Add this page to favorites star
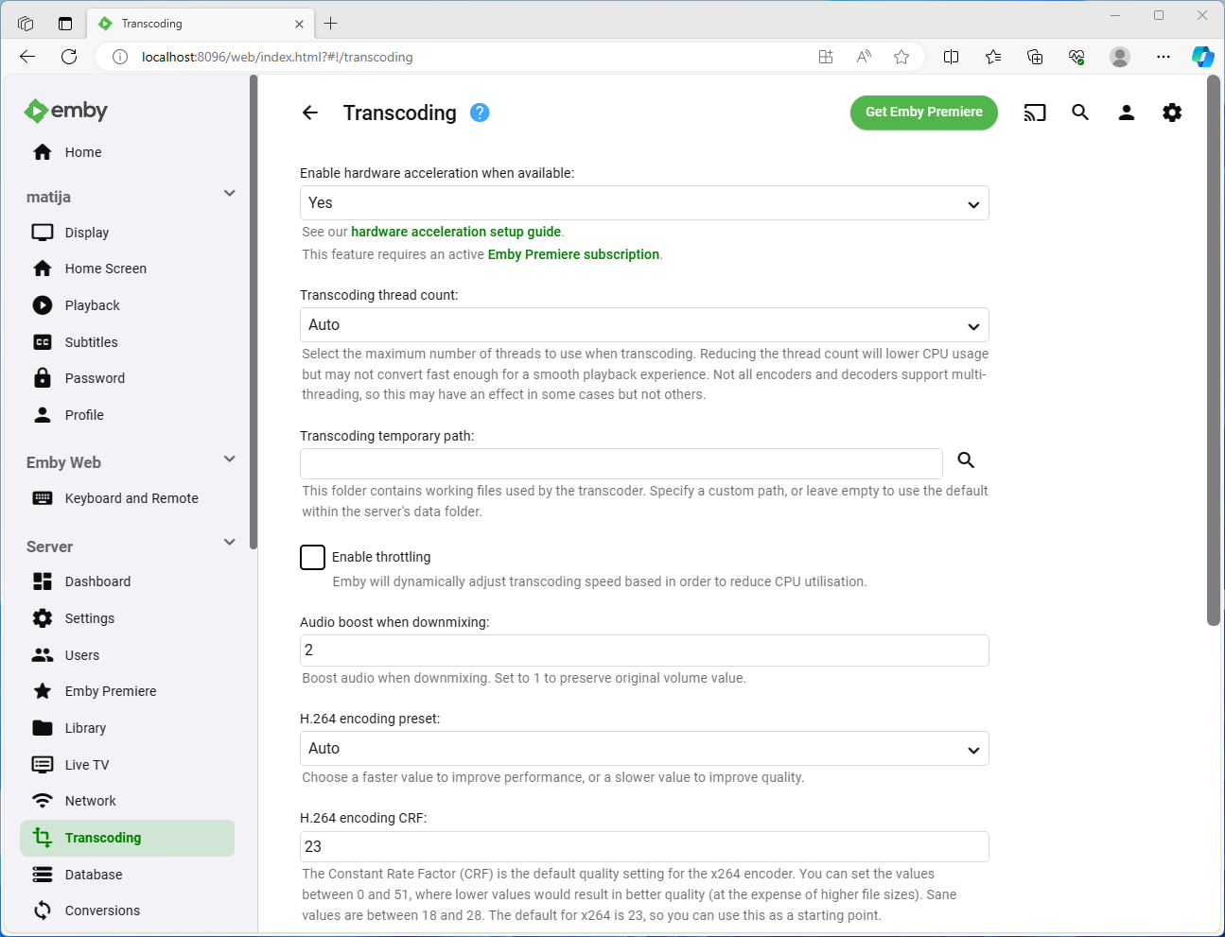 click(901, 57)
